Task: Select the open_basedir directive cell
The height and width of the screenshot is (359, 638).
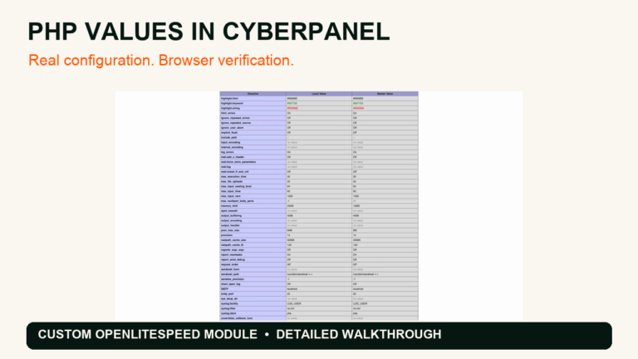Action: [253, 211]
